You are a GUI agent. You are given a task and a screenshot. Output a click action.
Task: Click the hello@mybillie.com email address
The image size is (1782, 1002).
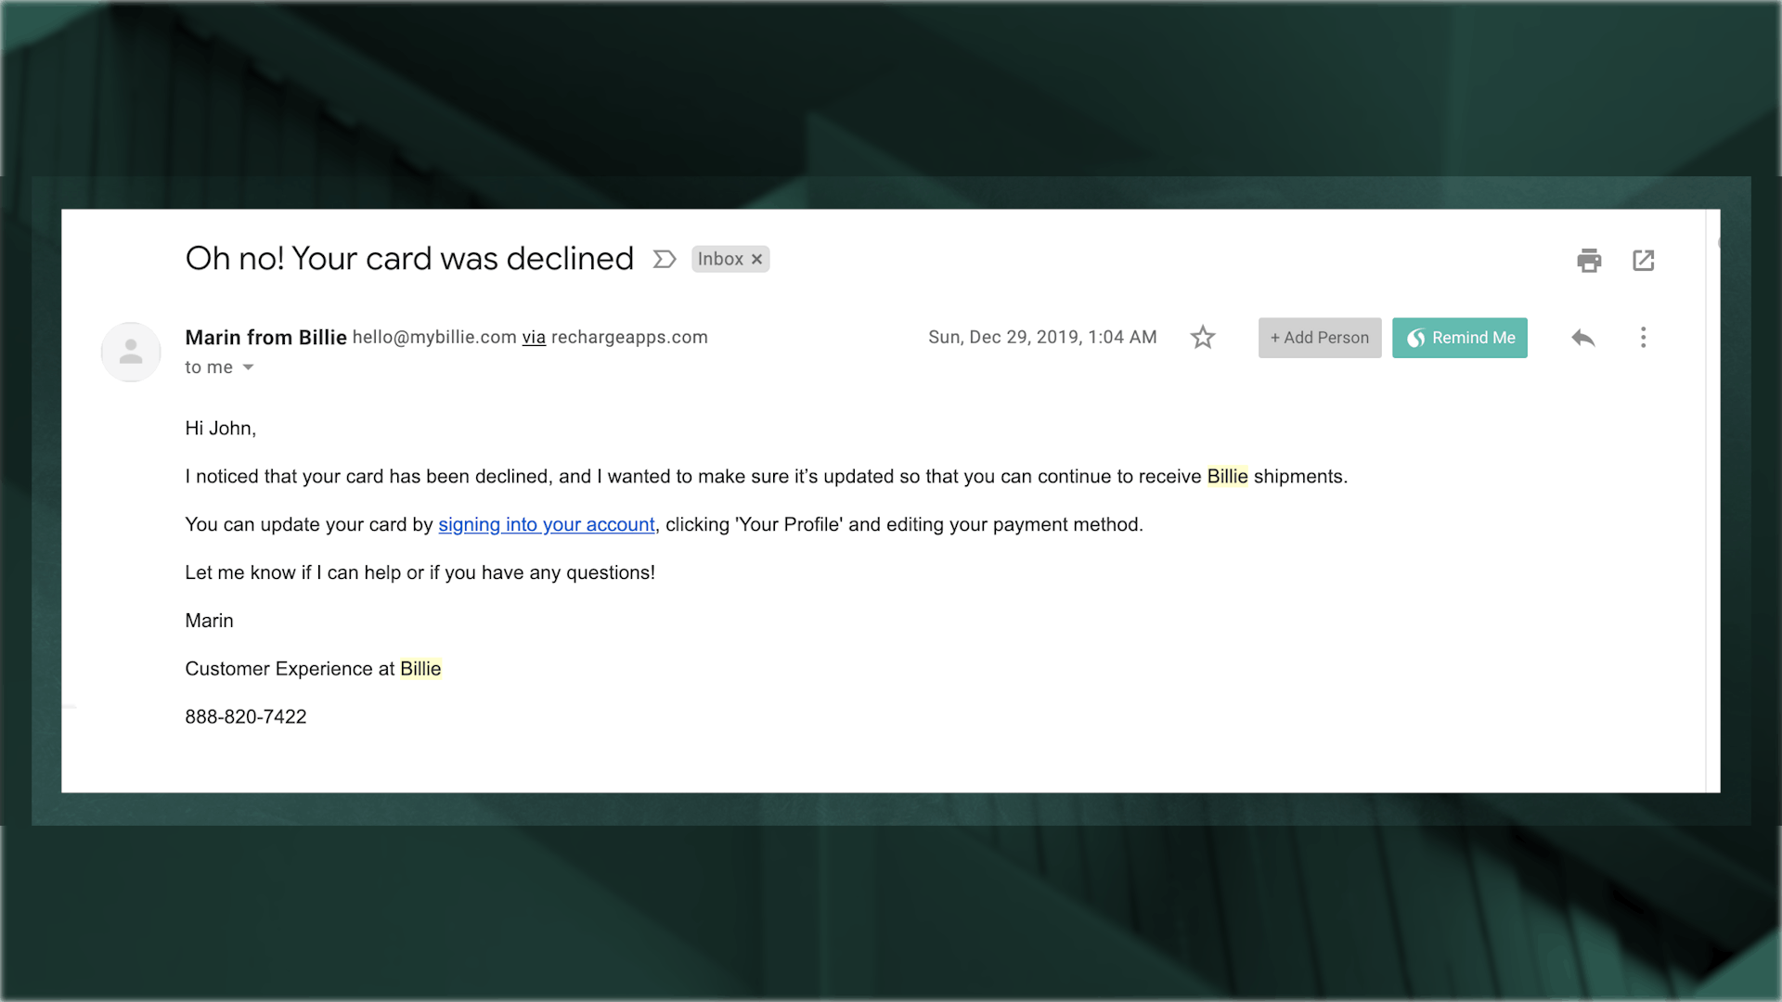pyautogui.click(x=434, y=337)
